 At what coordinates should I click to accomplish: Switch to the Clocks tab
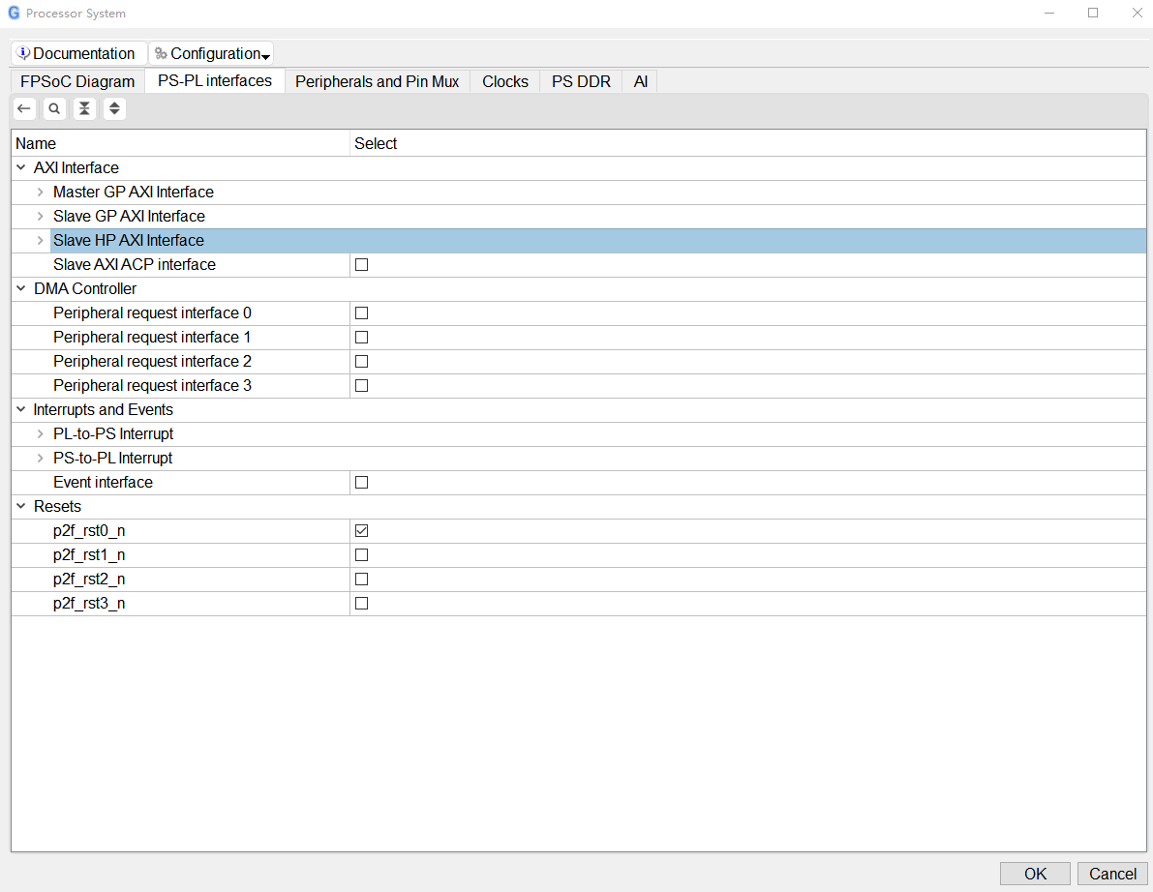505,81
